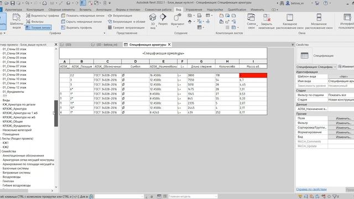
Task: Select the Имя вида input field
Action: tap(341, 81)
